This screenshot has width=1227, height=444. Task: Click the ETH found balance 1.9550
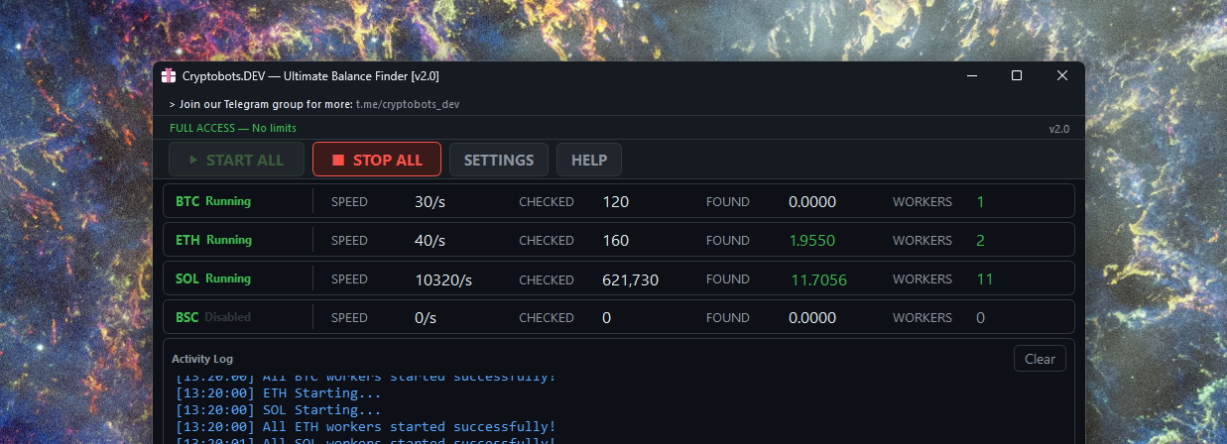click(812, 240)
